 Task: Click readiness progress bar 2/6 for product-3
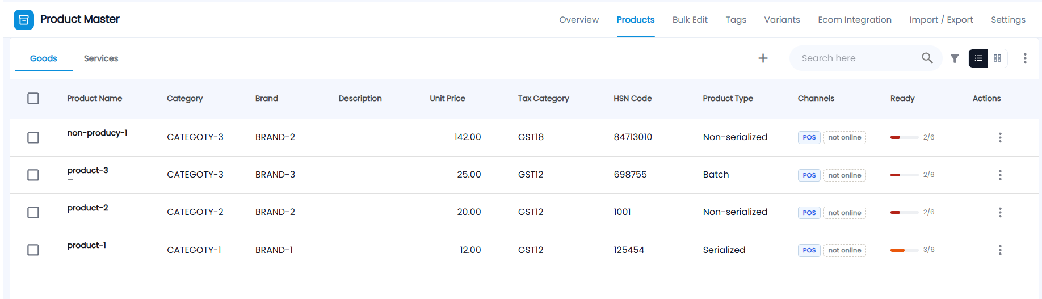pyautogui.click(x=904, y=175)
